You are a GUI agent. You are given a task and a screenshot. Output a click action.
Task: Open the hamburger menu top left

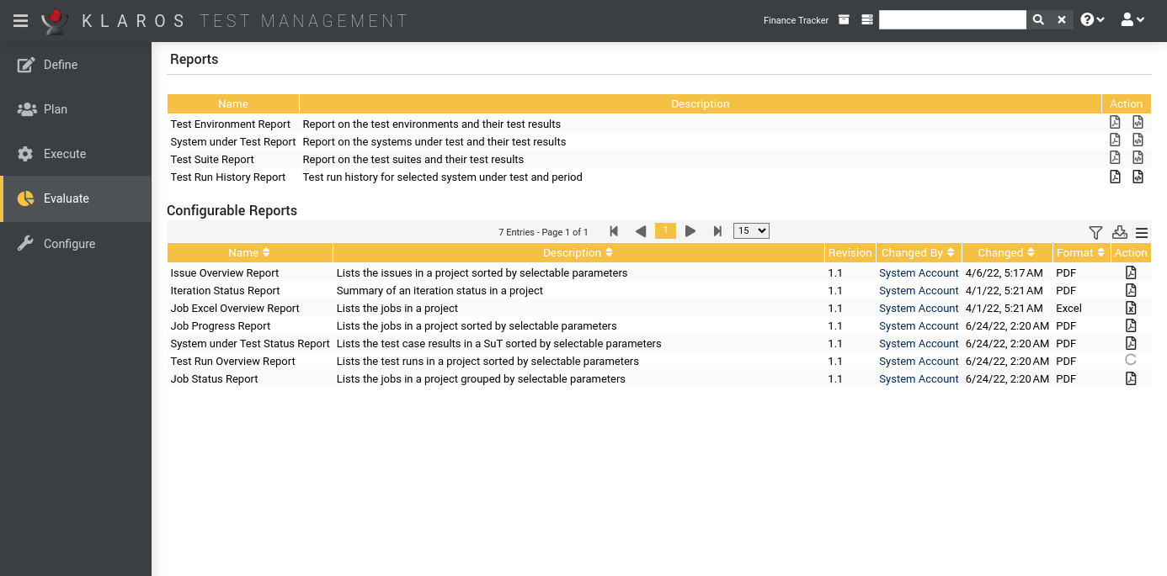point(21,20)
